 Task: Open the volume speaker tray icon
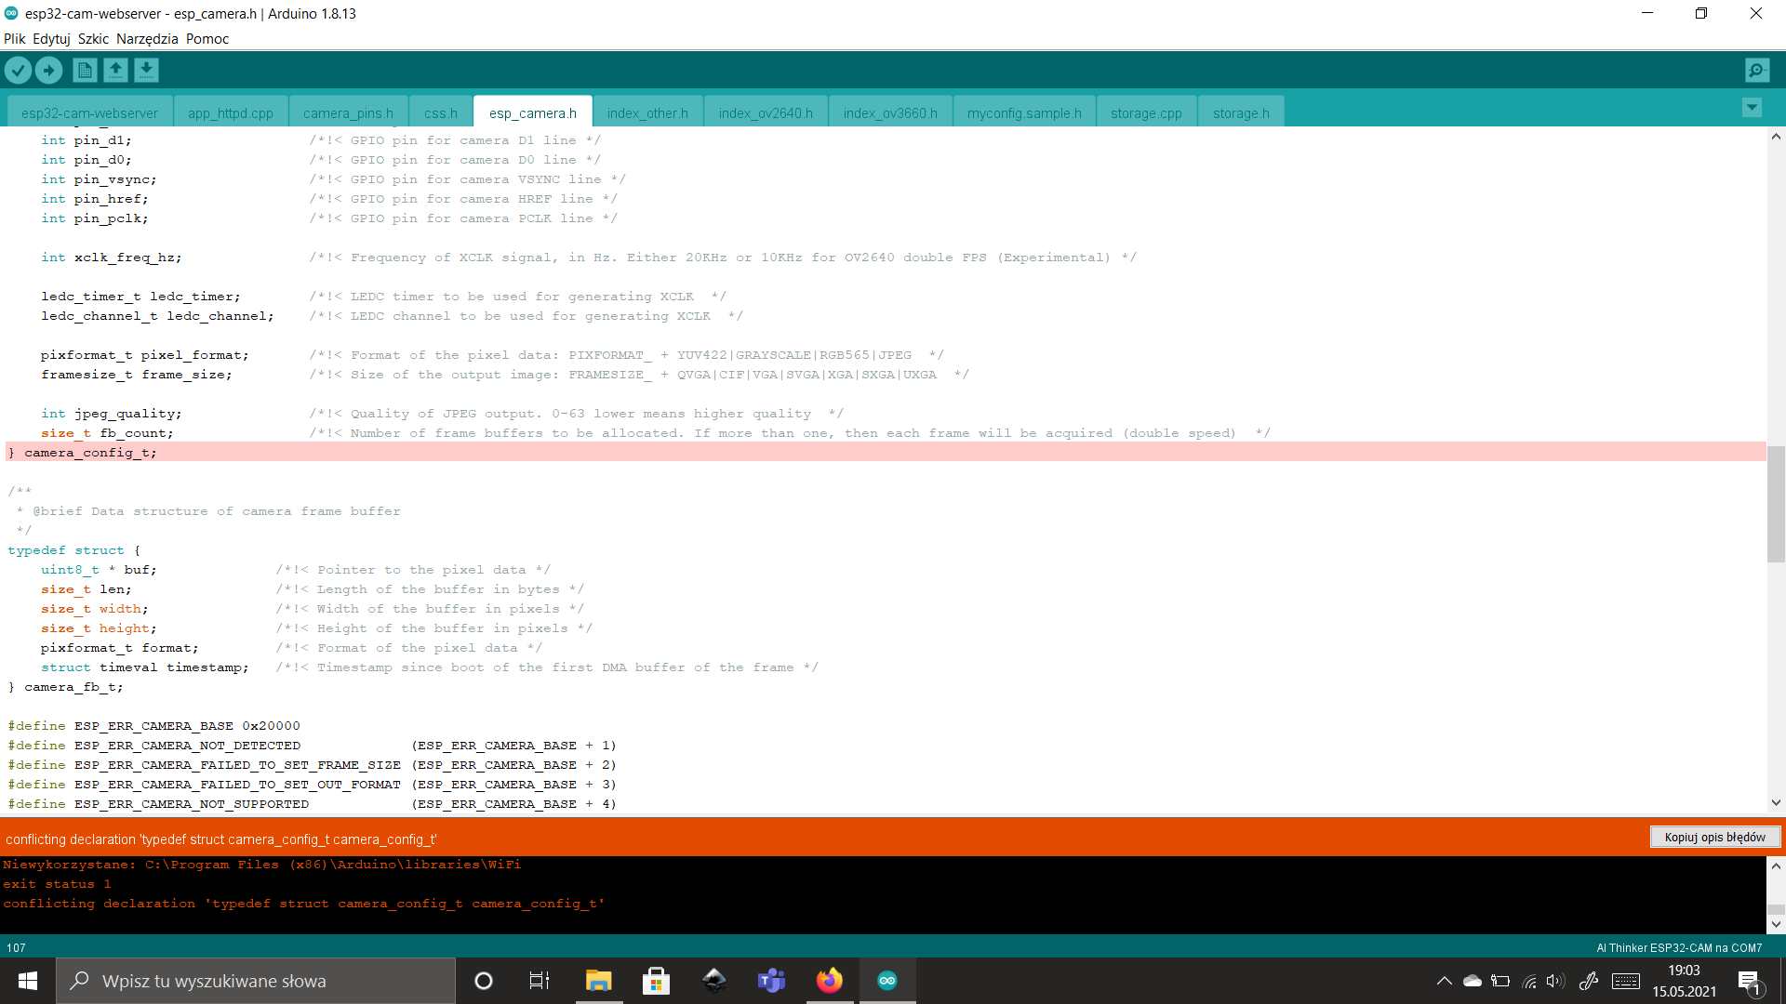point(1554,981)
